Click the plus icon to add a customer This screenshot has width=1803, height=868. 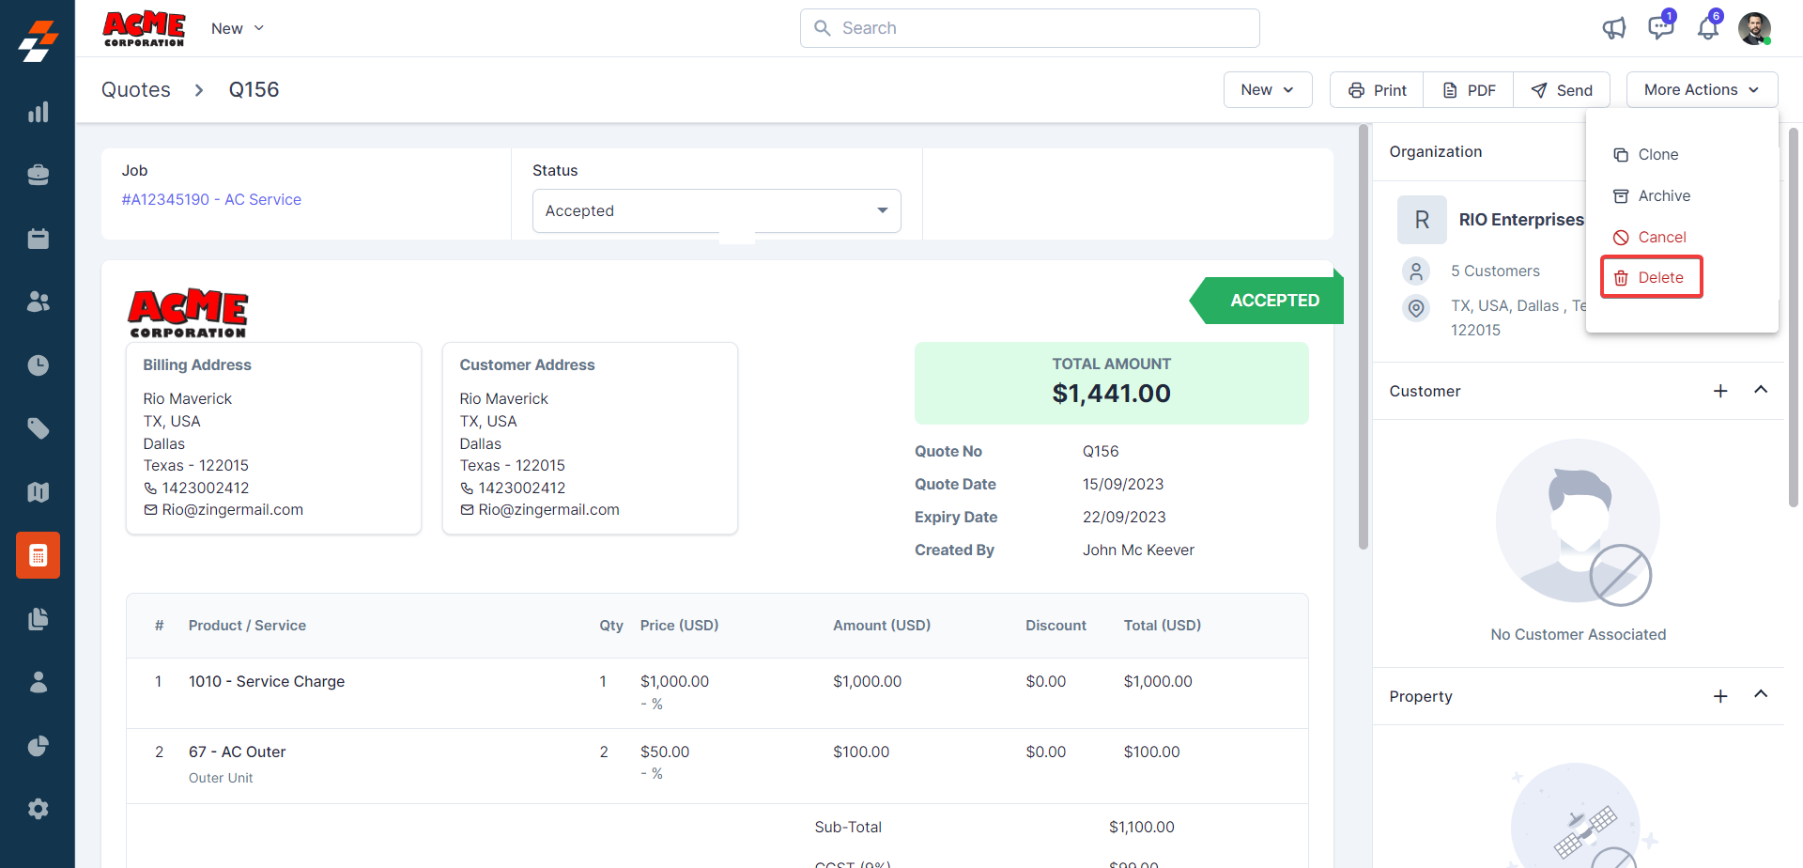[1720, 391]
